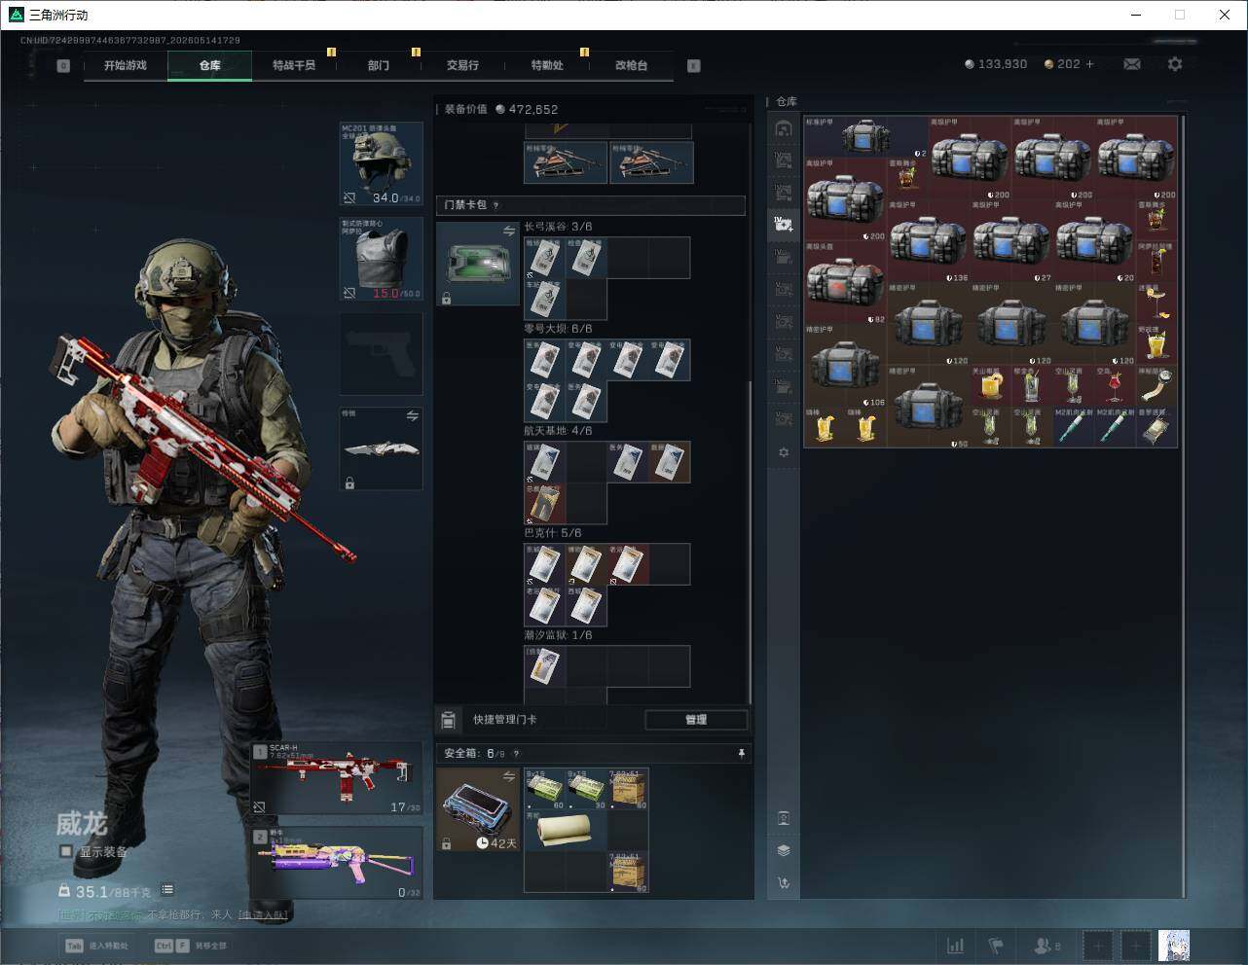Switch to the 特勤处 tab
Viewport: 1248px width, 965px height.
click(547, 65)
